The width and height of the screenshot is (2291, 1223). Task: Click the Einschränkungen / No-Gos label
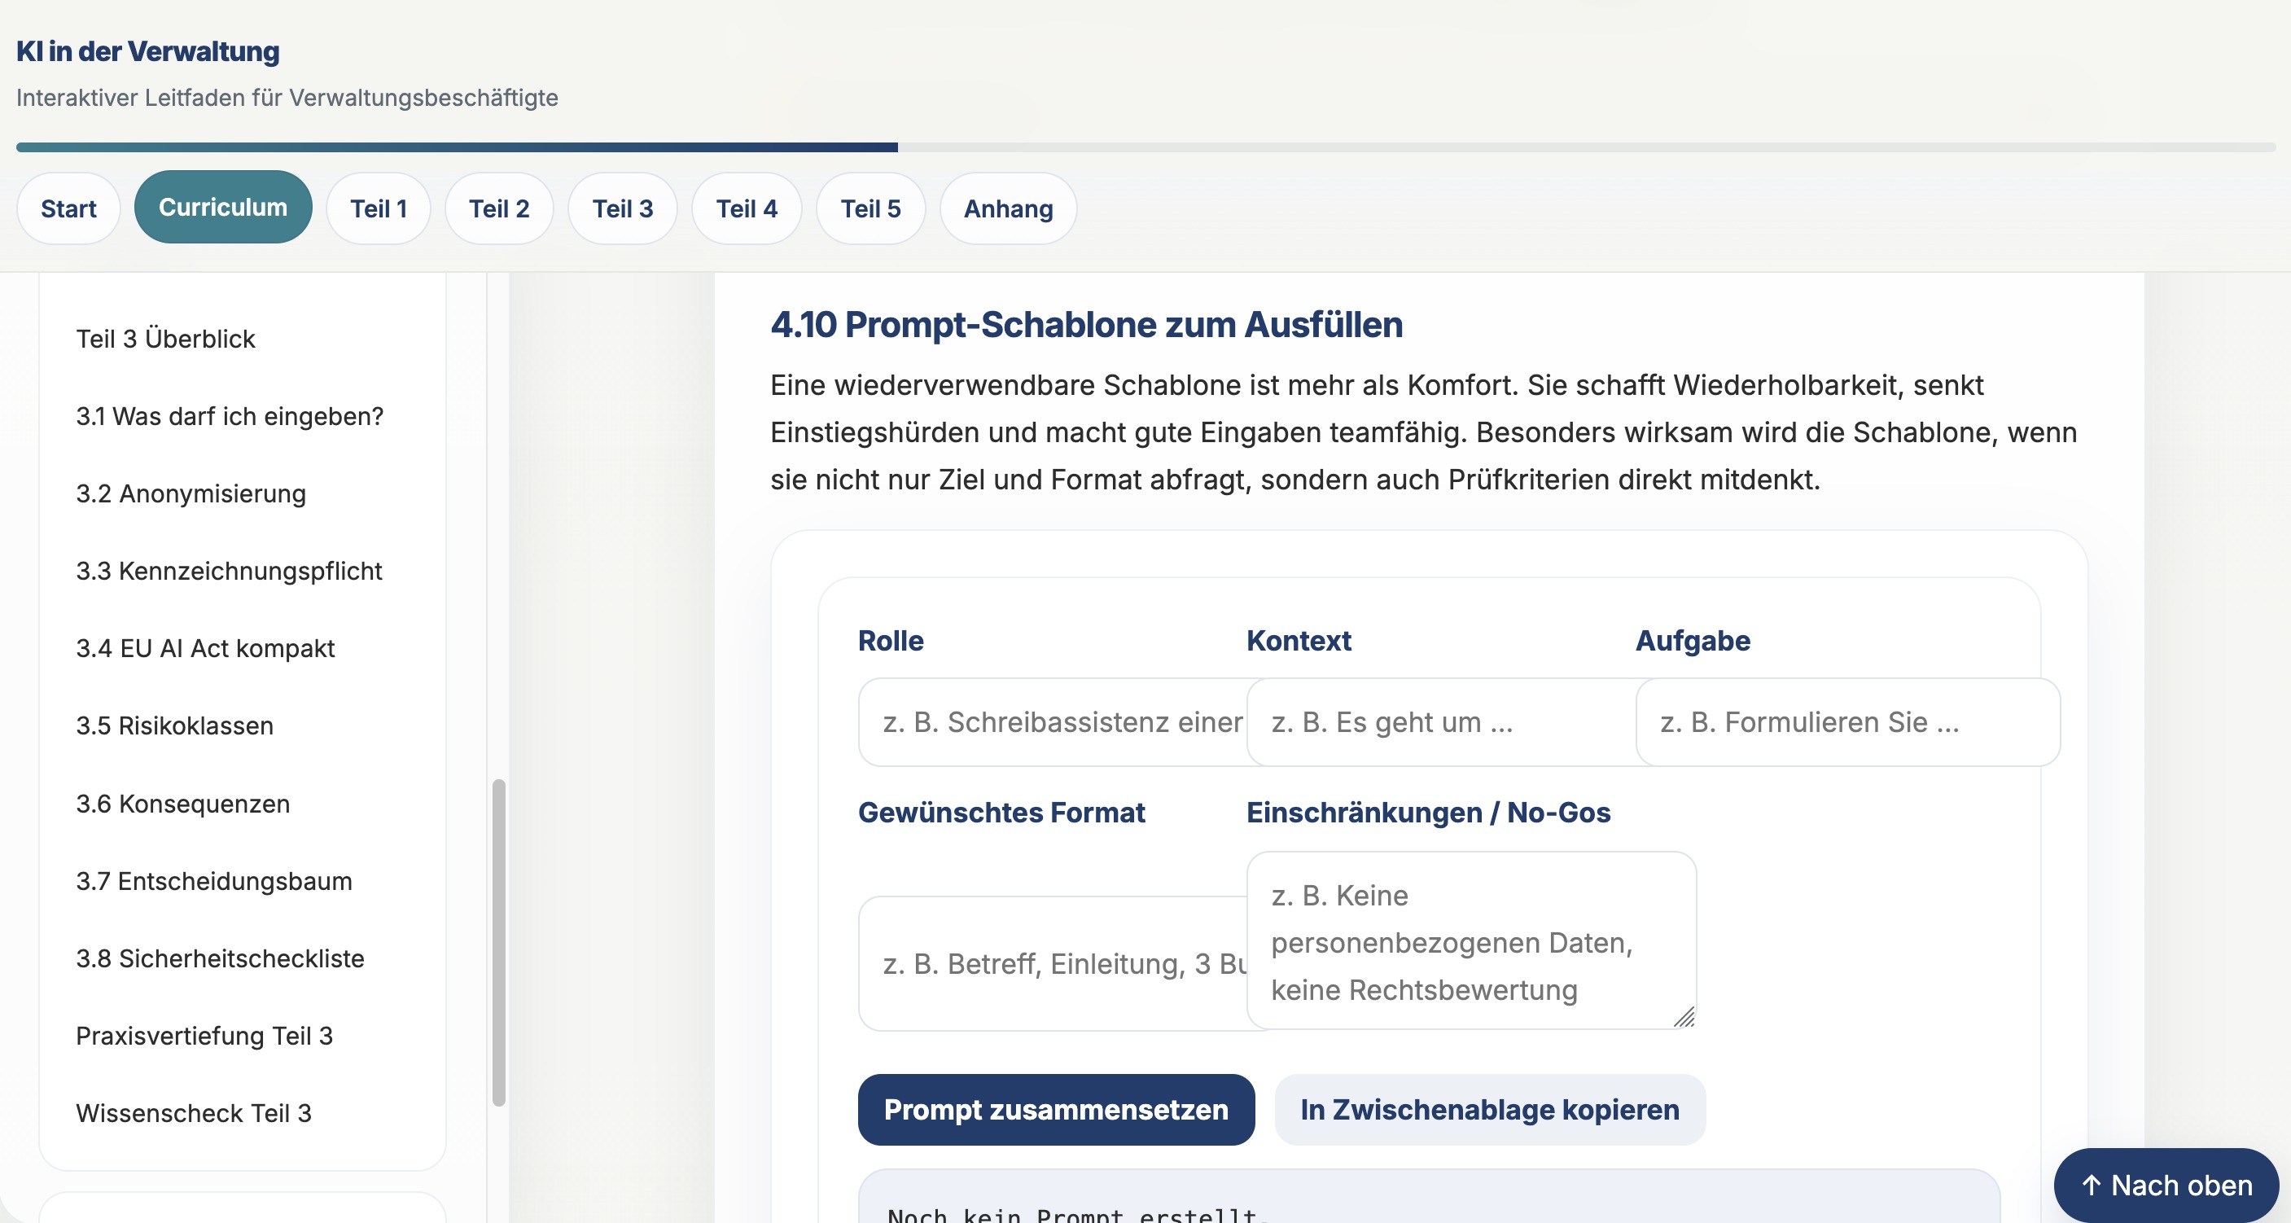(x=1428, y=812)
